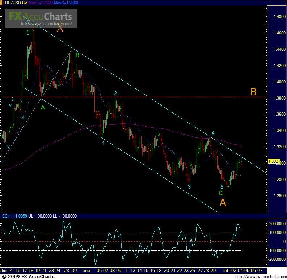Select the -200.0000 CCI axis label
Screen dimensions: 287x280
(x=277, y=259)
